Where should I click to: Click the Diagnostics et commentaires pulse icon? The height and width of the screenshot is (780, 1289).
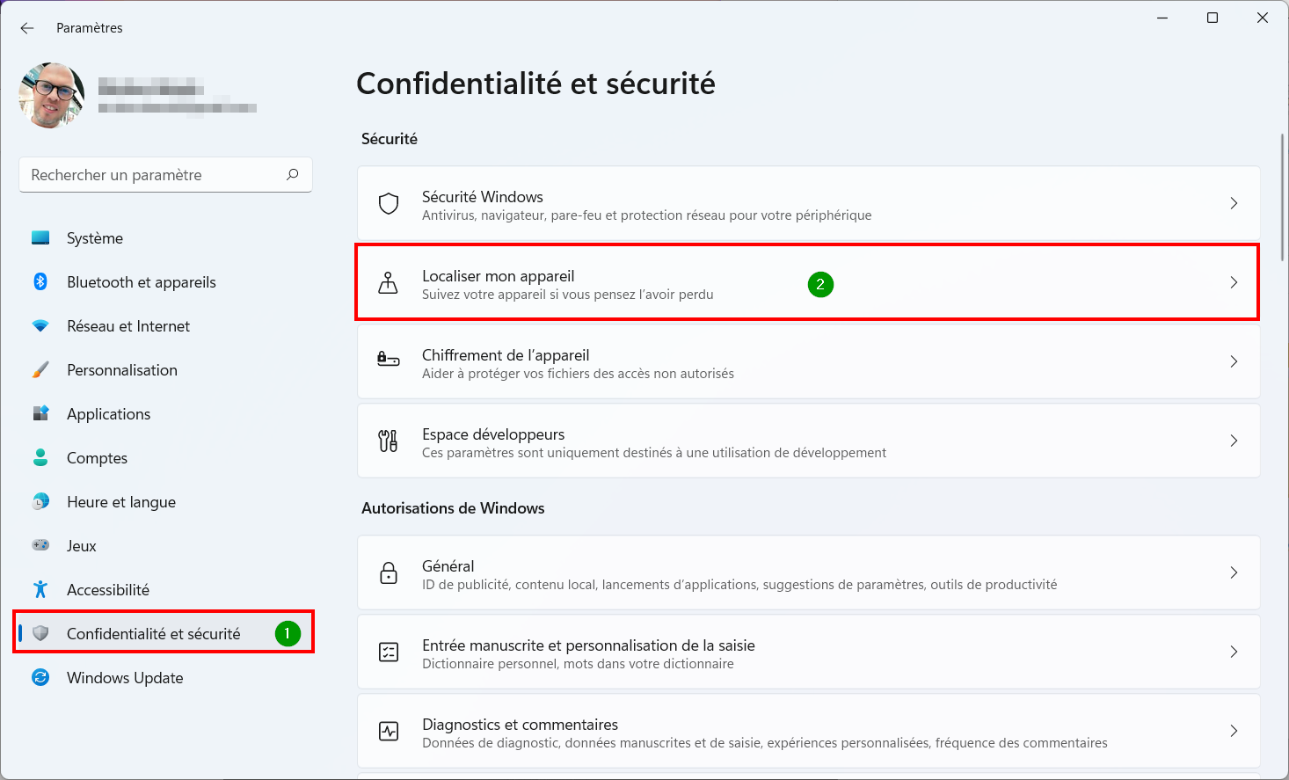pyautogui.click(x=389, y=731)
